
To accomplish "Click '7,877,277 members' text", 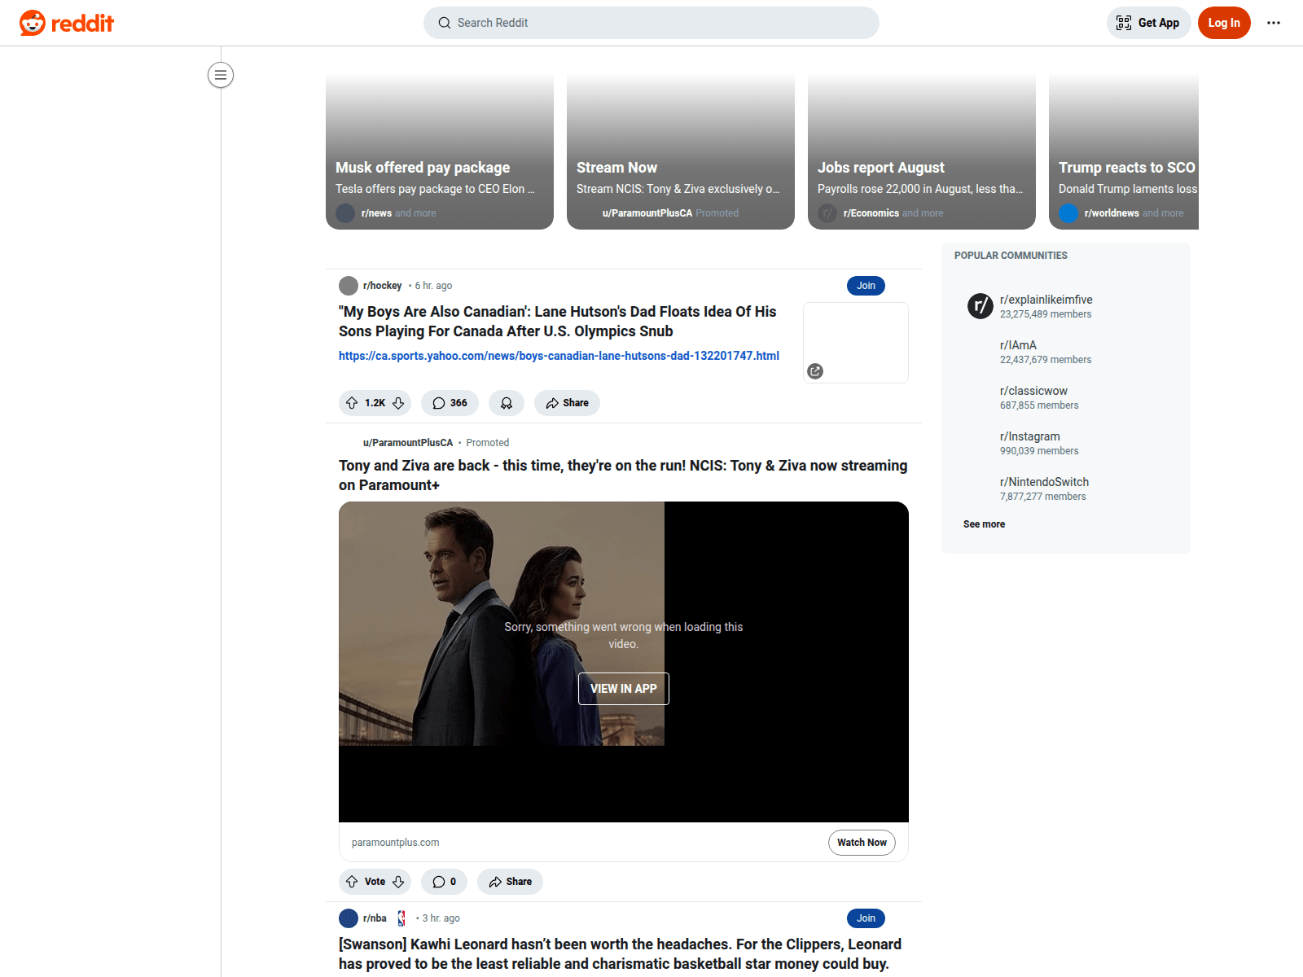I will pyautogui.click(x=1043, y=497).
